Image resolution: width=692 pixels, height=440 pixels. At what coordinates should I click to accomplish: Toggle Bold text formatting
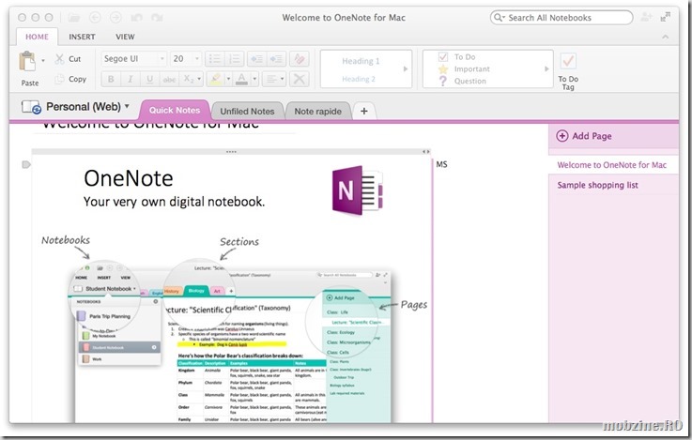(113, 80)
